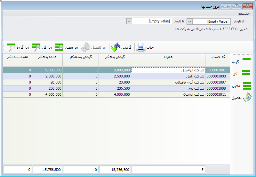Select account code 0000003008
The height and width of the screenshot is (177, 256).
216,88
